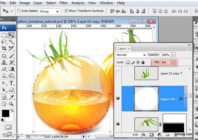
Task: Select the Blur tool
Action: click(4, 75)
